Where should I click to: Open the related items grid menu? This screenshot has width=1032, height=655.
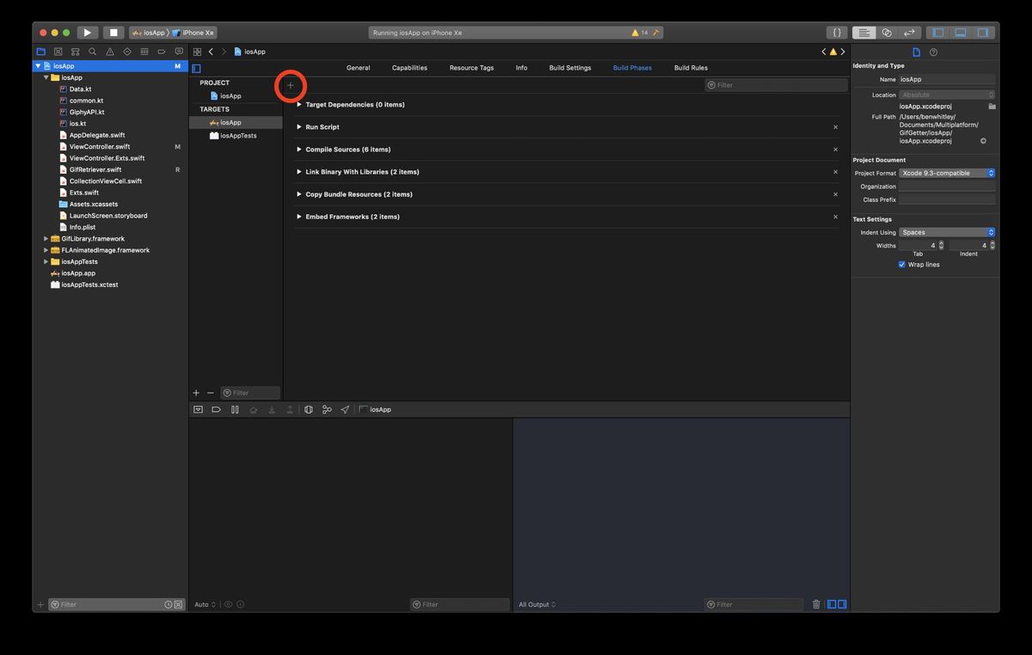coord(197,52)
